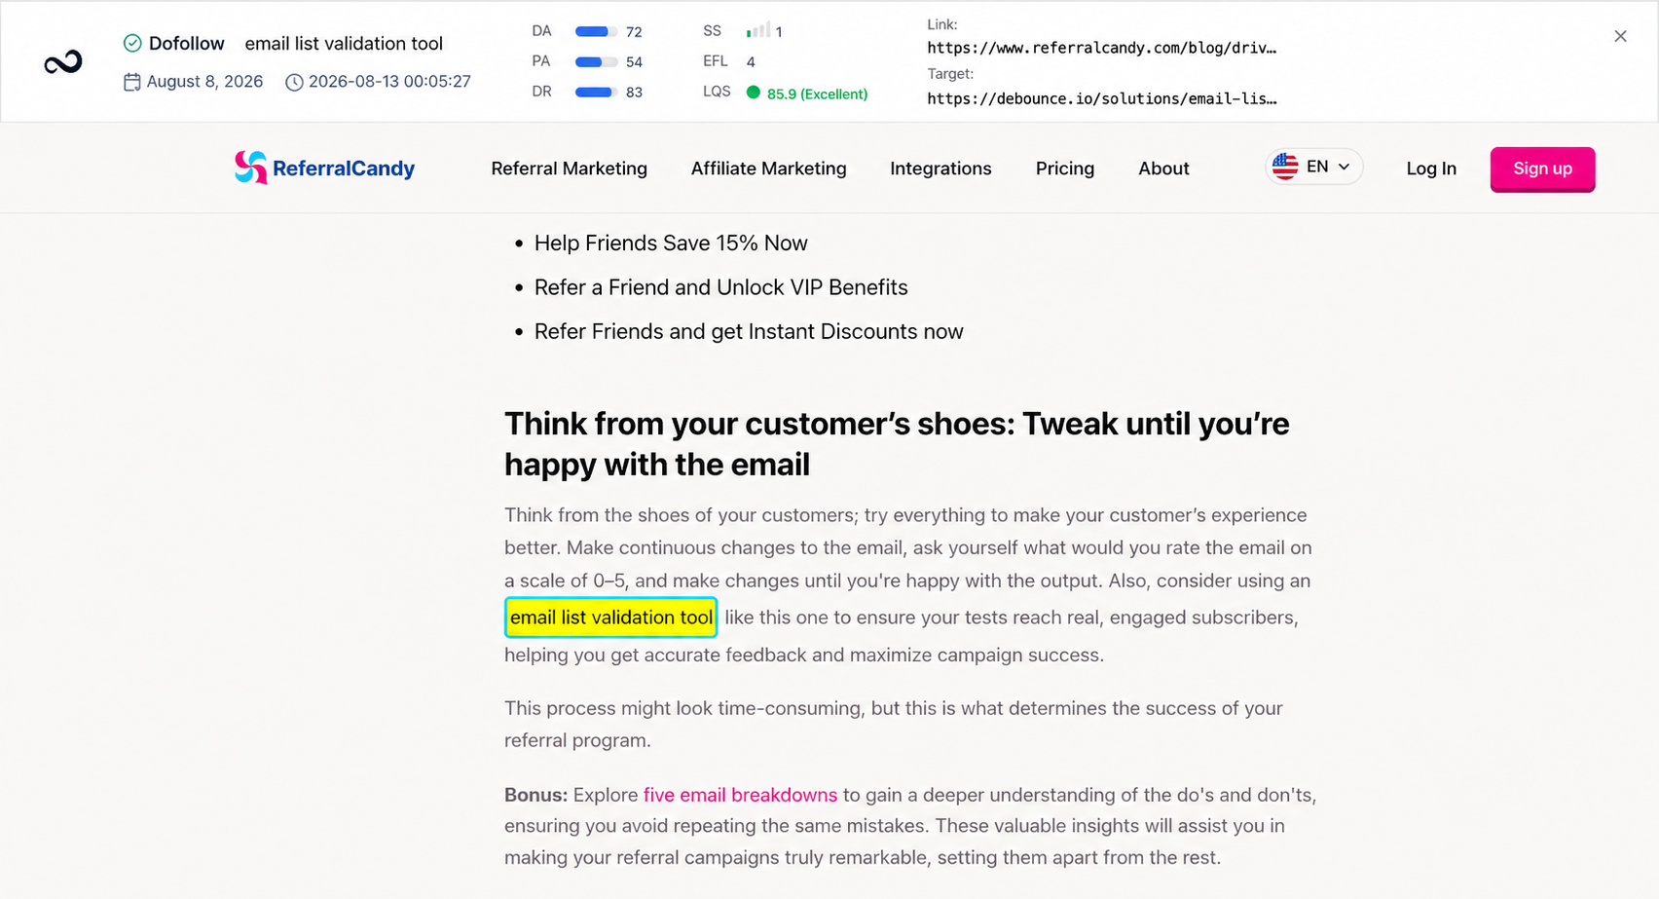1659x899 pixels.
Task: Click bullet Refer a Friend and Unlock VIP Benefits
Action: pos(720,287)
